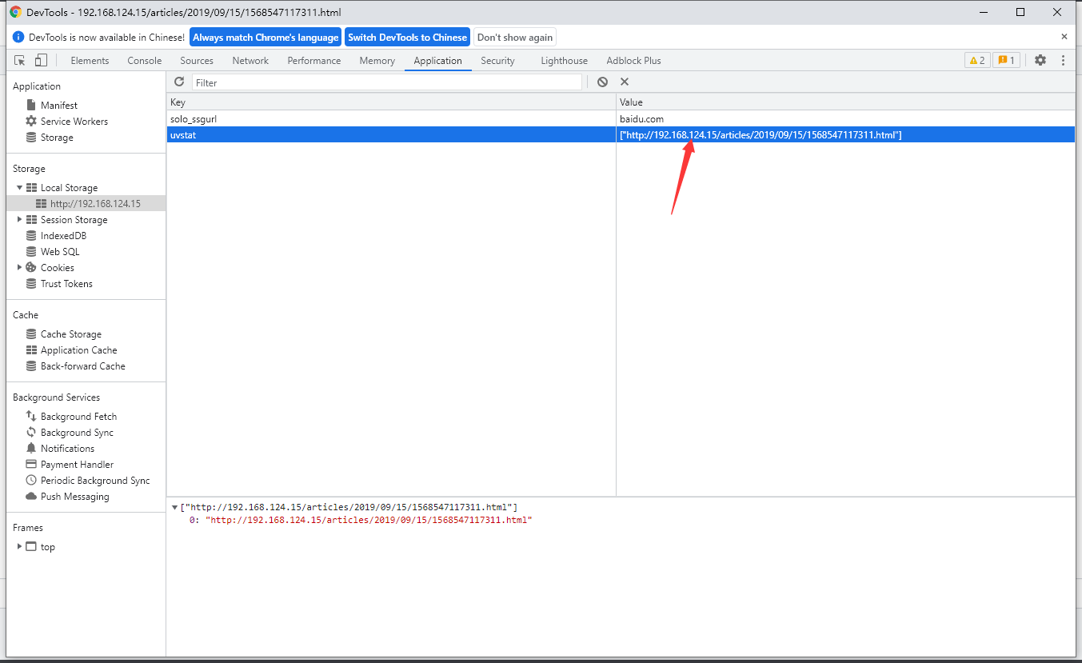Click the warnings count badge
This screenshot has width=1082, height=663.
tap(976, 61)
